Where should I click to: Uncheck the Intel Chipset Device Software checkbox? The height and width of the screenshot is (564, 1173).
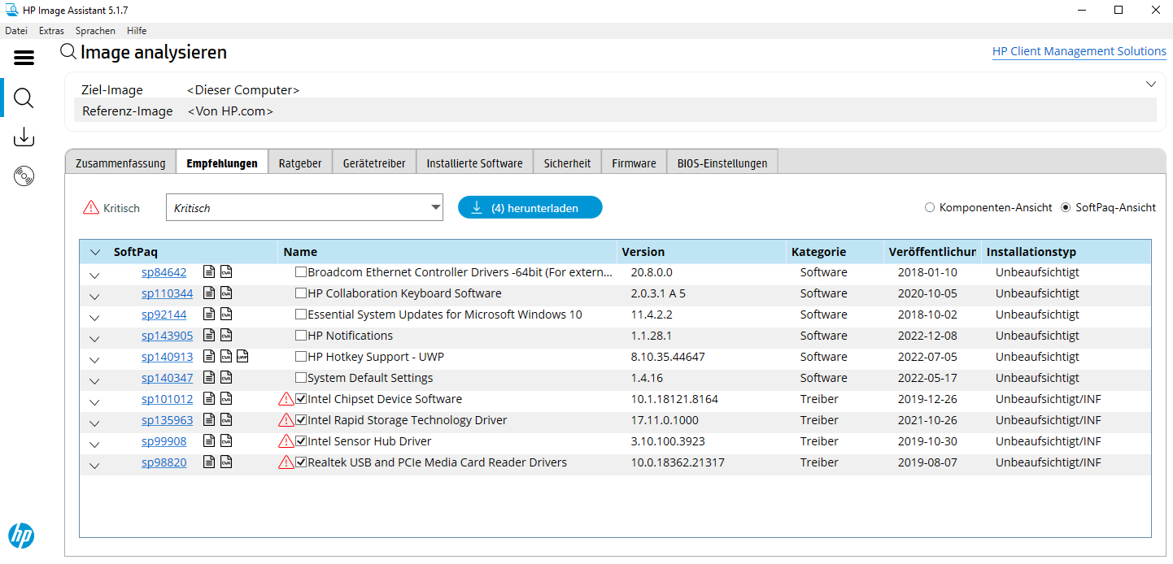pos(301,399)
